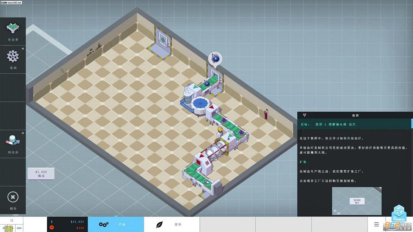Click the factory worker in yellow helmet
This screenshot has height=232, width=413.
pyautogui.click(x=220, y=132)
